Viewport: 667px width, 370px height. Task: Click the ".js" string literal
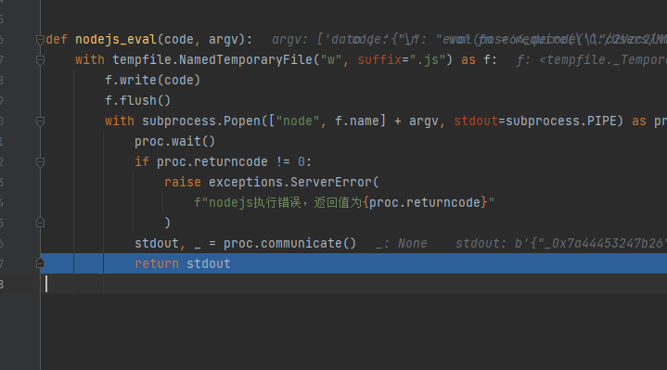[x=427, y=59]
